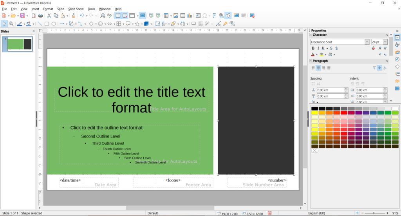Click the Print toolbar icon
This screenshot has height=216, width=401.
point(40,16)
